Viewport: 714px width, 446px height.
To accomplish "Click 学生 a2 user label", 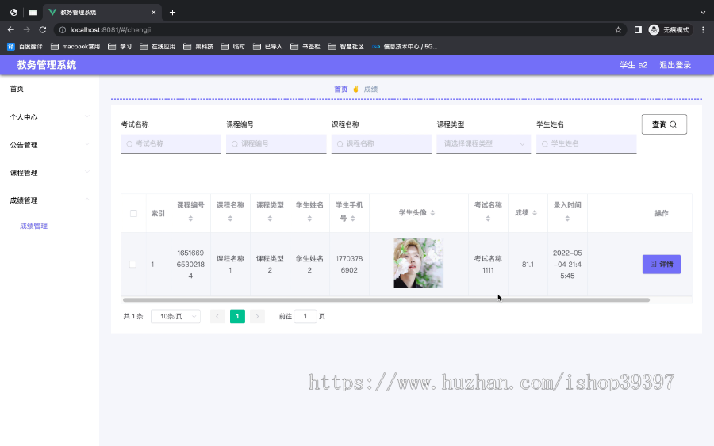I will point(633,65).
